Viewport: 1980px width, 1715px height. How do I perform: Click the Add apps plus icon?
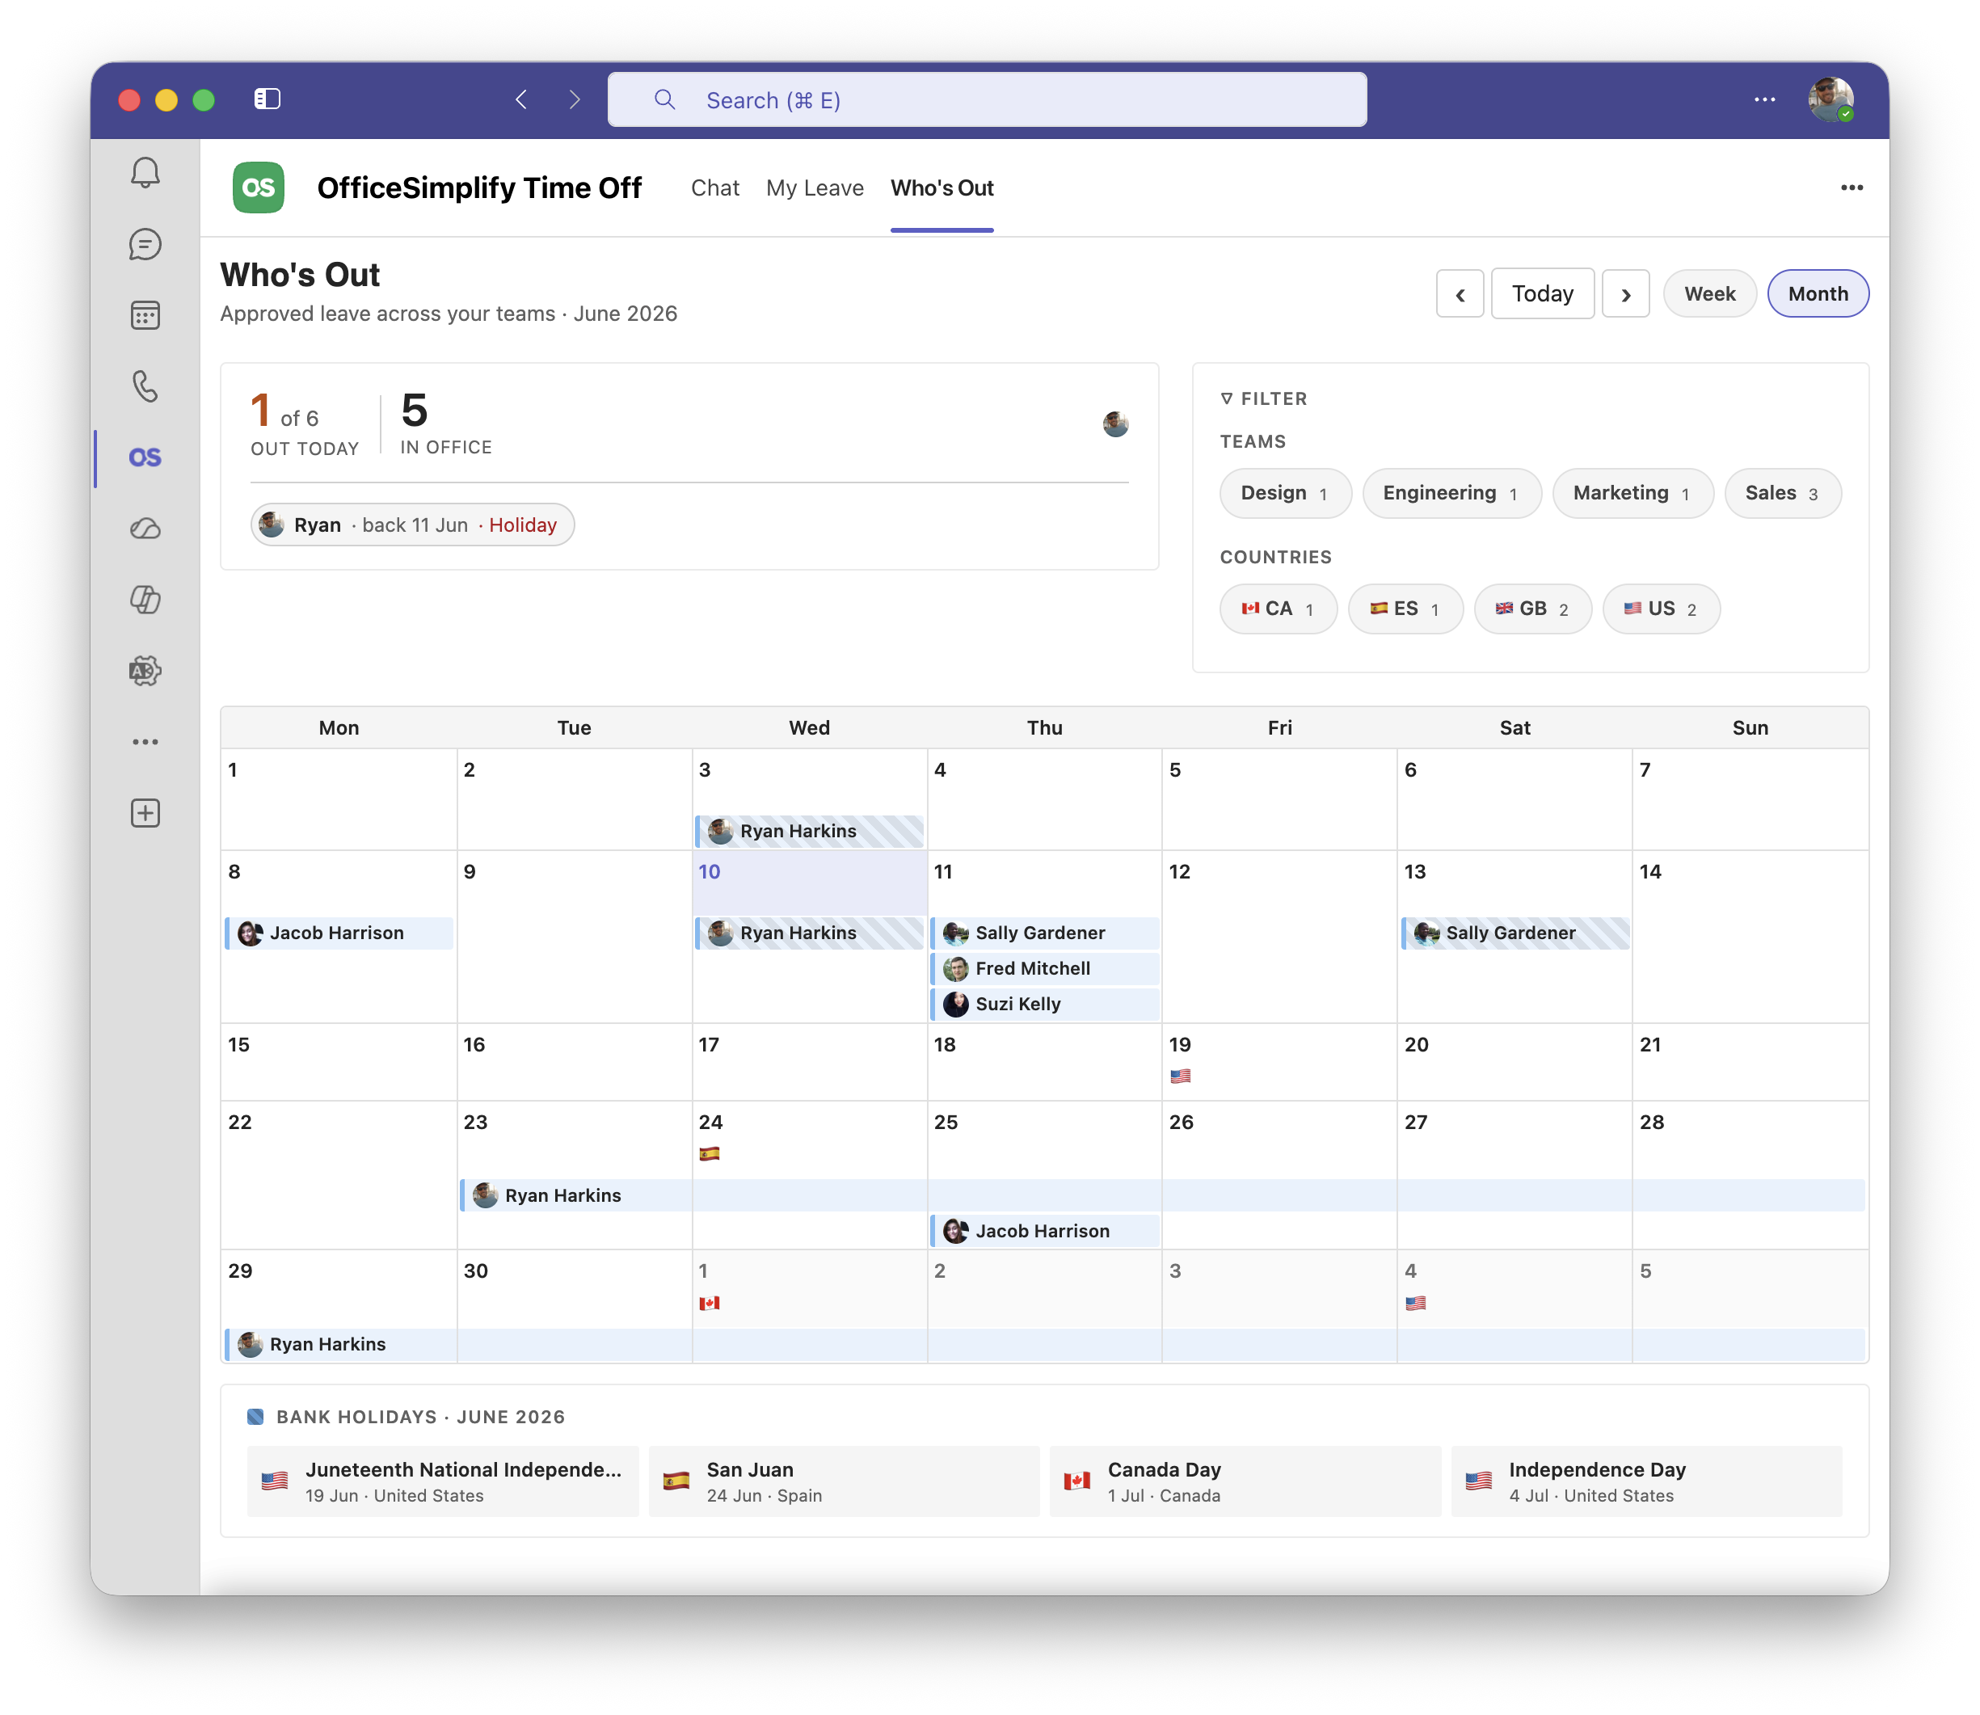click(145, 814)
